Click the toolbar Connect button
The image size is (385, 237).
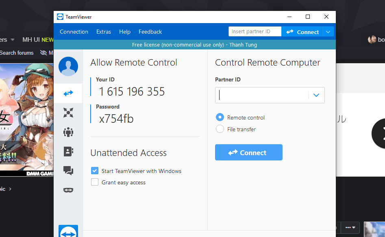(302, 32)
